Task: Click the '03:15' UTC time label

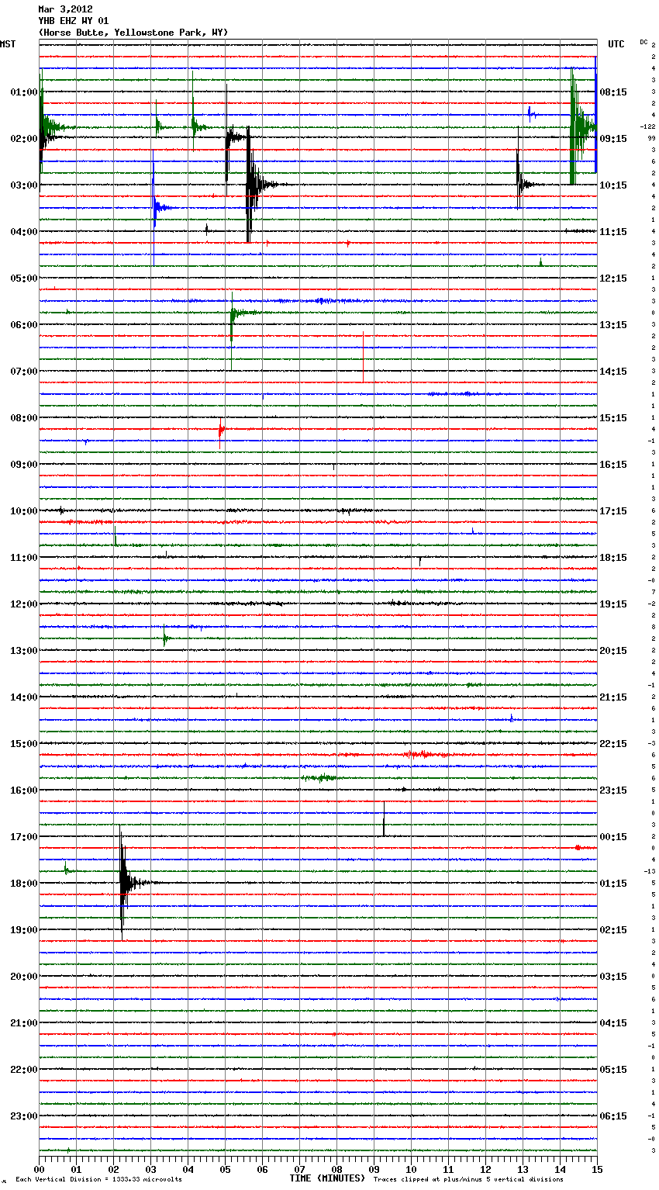Action: 613,977
